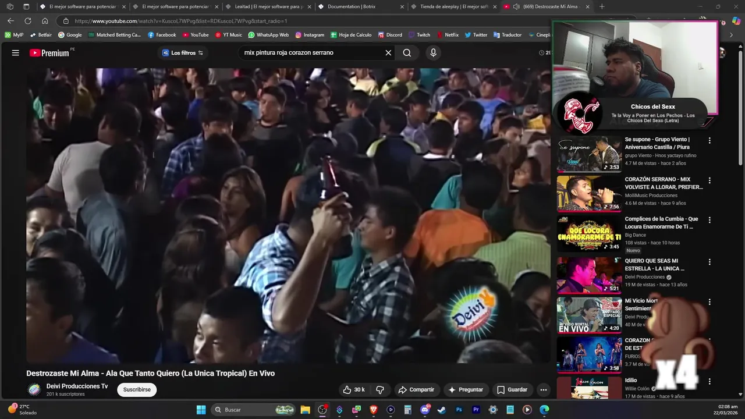Open Microsoft Edge from taskbar

click(544, 410)
